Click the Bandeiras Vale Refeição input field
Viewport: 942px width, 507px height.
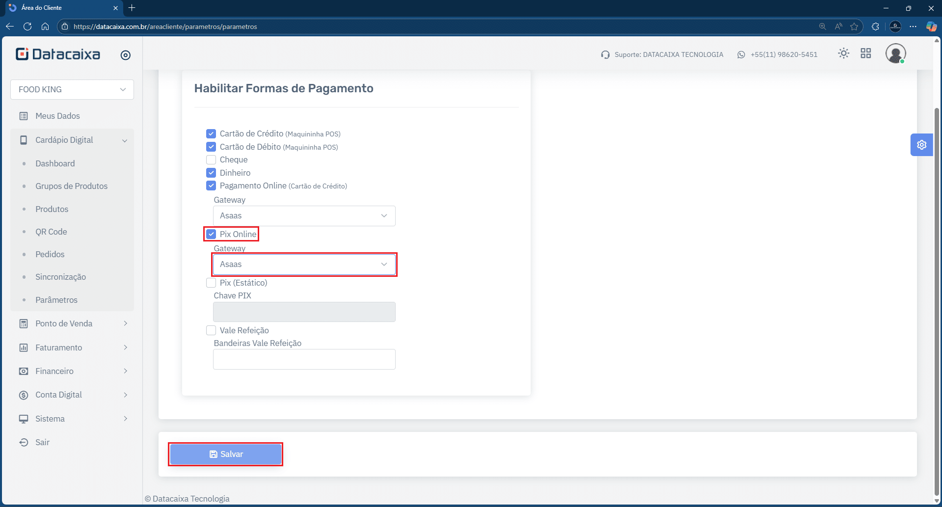[304, 359]
